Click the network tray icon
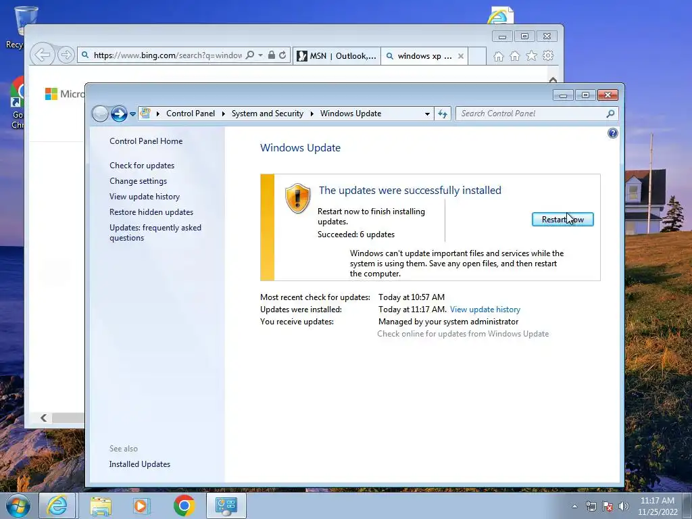Viewport: 692px width, 519px height. pyautogui.click(x=591, y=506)
